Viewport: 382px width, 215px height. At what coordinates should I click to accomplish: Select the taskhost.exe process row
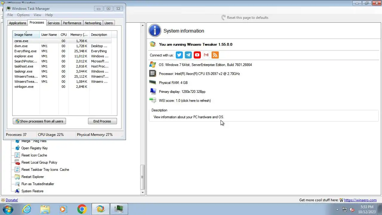pyautogui.click(x=62, y=66)
